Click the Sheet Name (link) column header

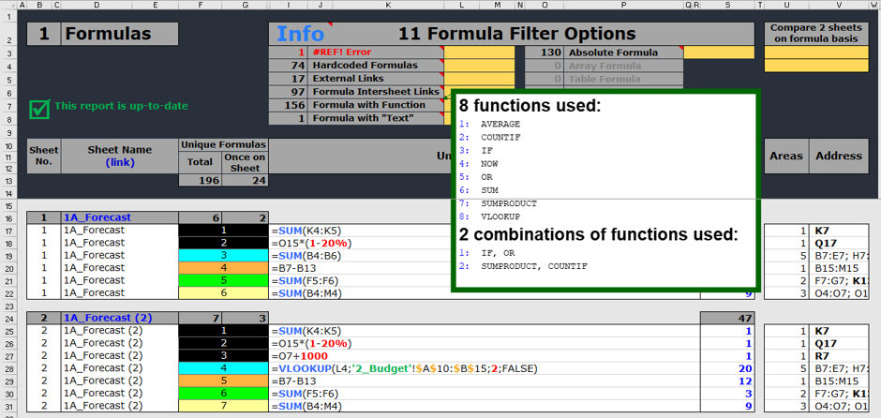tap(119, 156)
